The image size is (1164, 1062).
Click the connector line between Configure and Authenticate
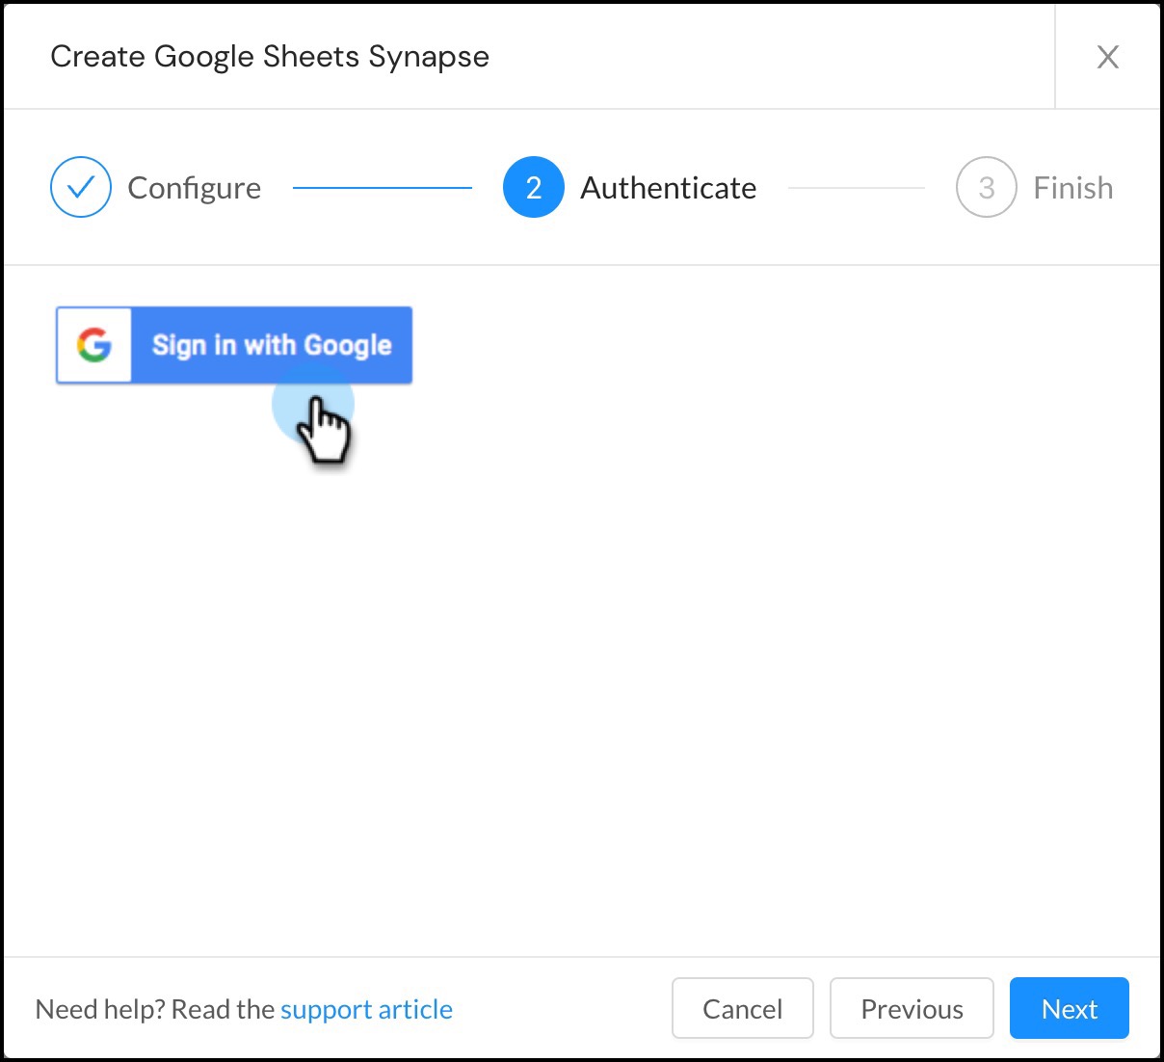pos(384,187)
